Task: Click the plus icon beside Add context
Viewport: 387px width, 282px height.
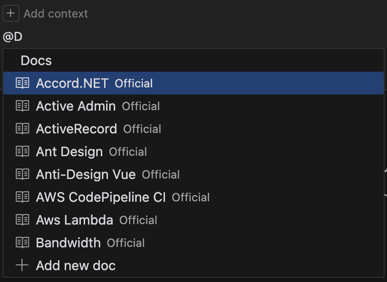Action: (x=11, y=13)
